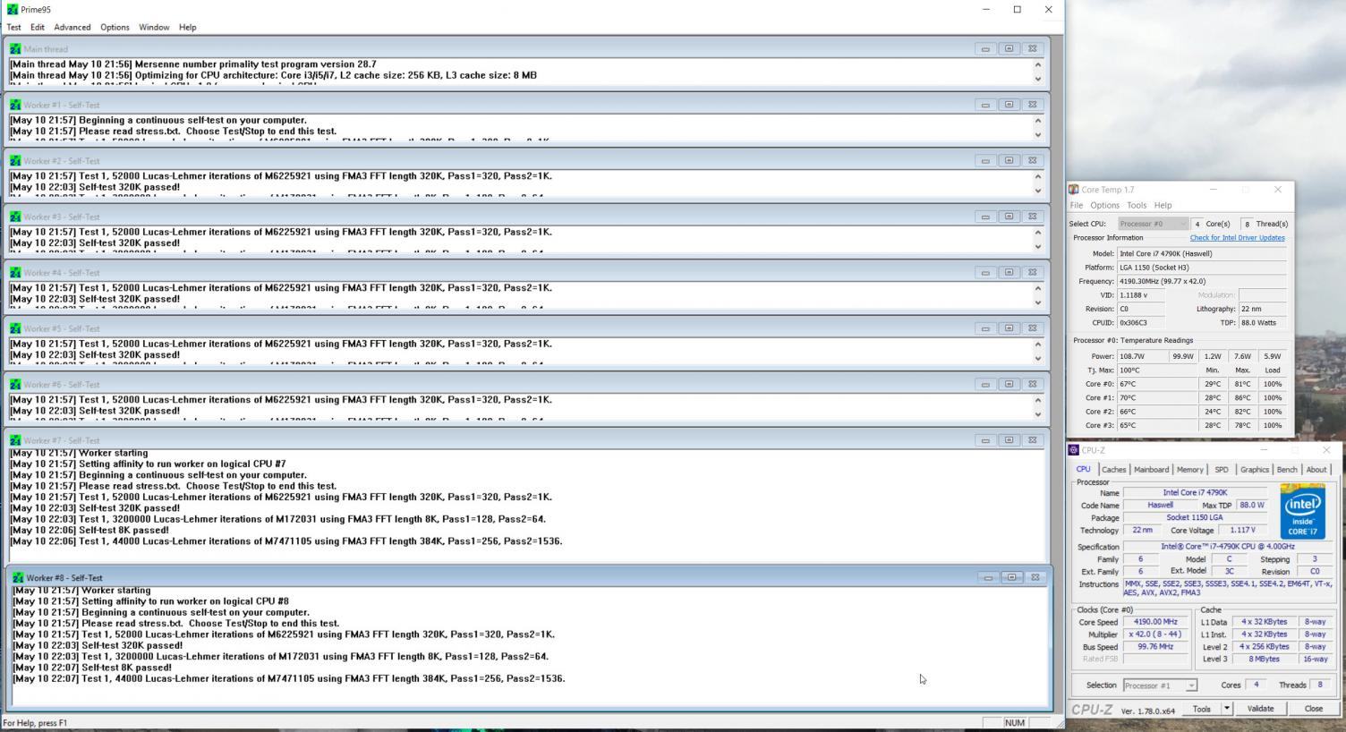The image size is (1346, 732).
Task: Click the Core #1 temperature 70°C reading
Action: tap(1157, 398)
